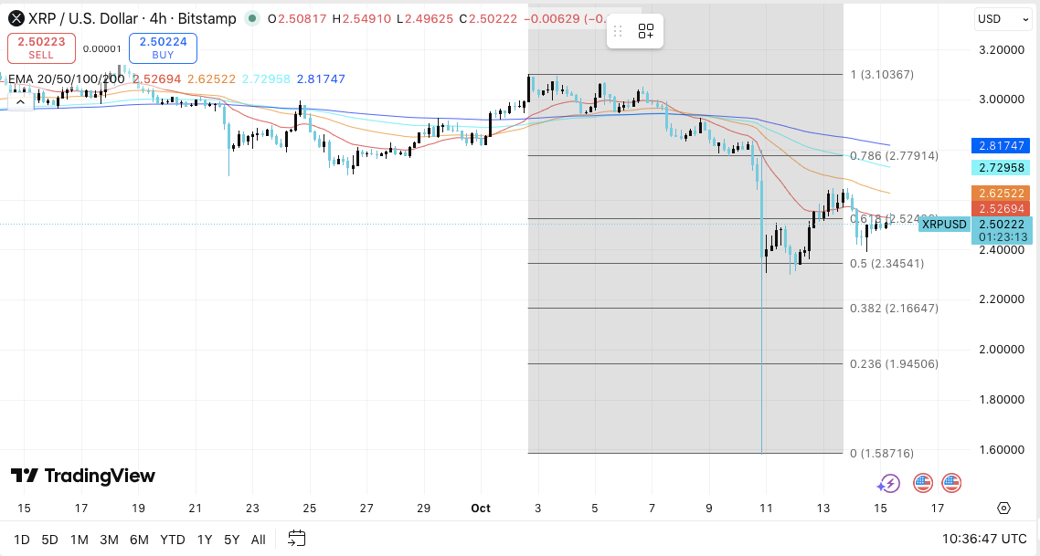Click the XRP symbol logo icon
This screenshot has width=1040, height=556.
(16, 18)
